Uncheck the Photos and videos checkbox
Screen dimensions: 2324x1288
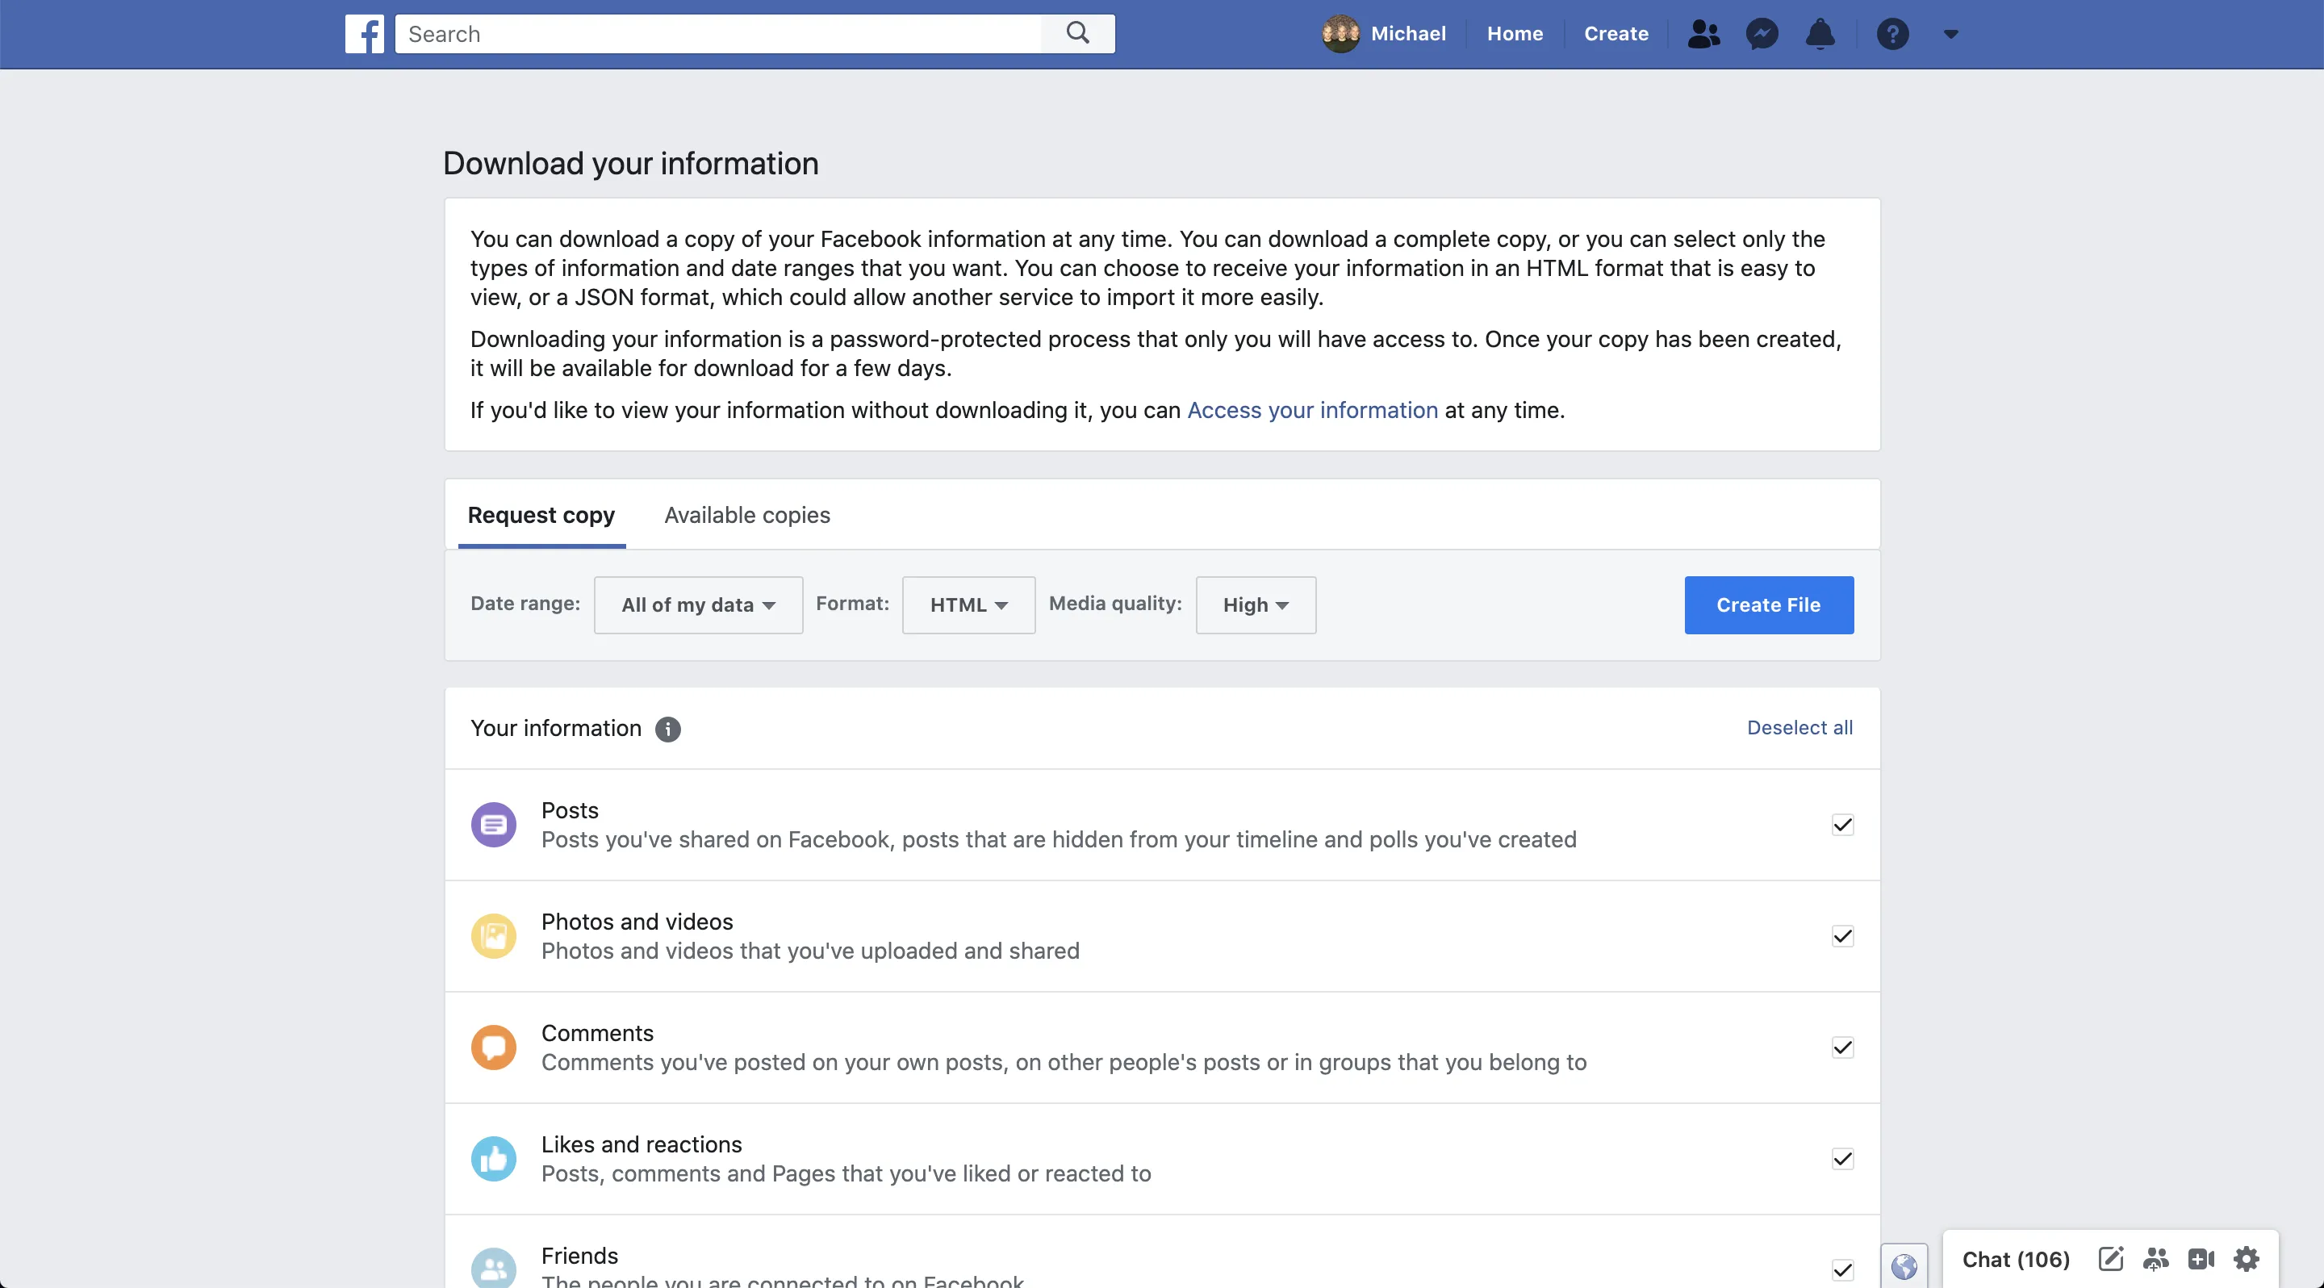click(x=1842, y=936)
